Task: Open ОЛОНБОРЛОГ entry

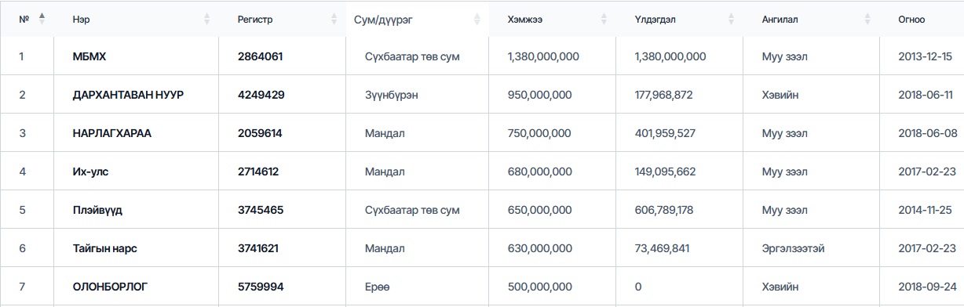Action: (110, 287)
